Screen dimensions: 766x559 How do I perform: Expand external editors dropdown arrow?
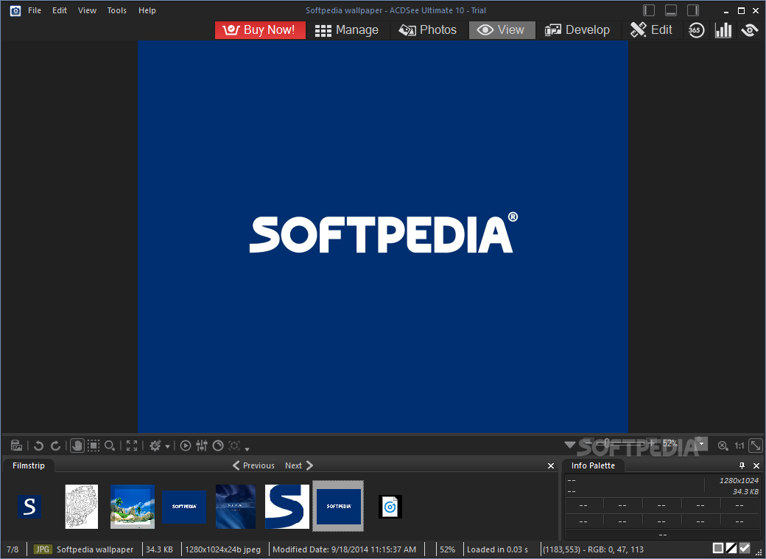pyautogui.click(x=168, y=446)
